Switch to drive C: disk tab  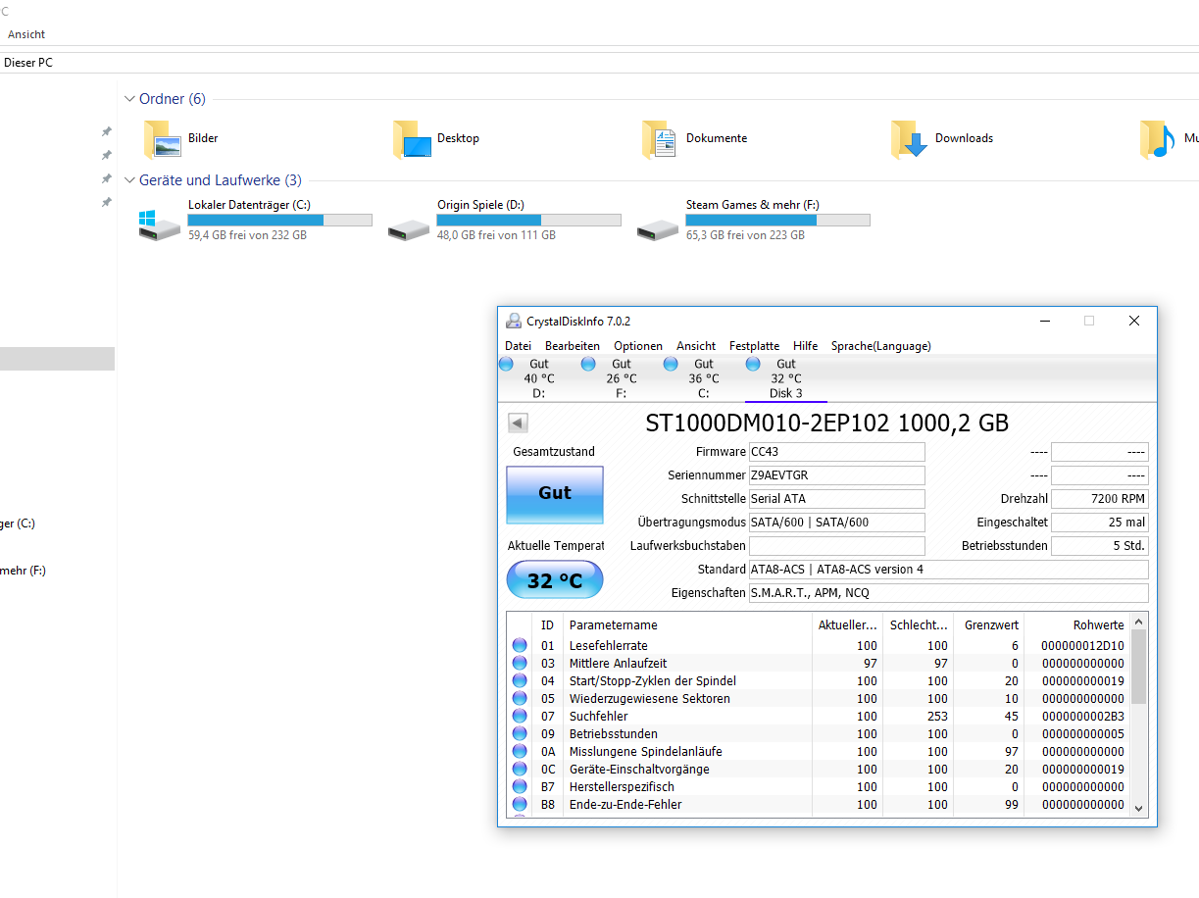coord(703,378)
